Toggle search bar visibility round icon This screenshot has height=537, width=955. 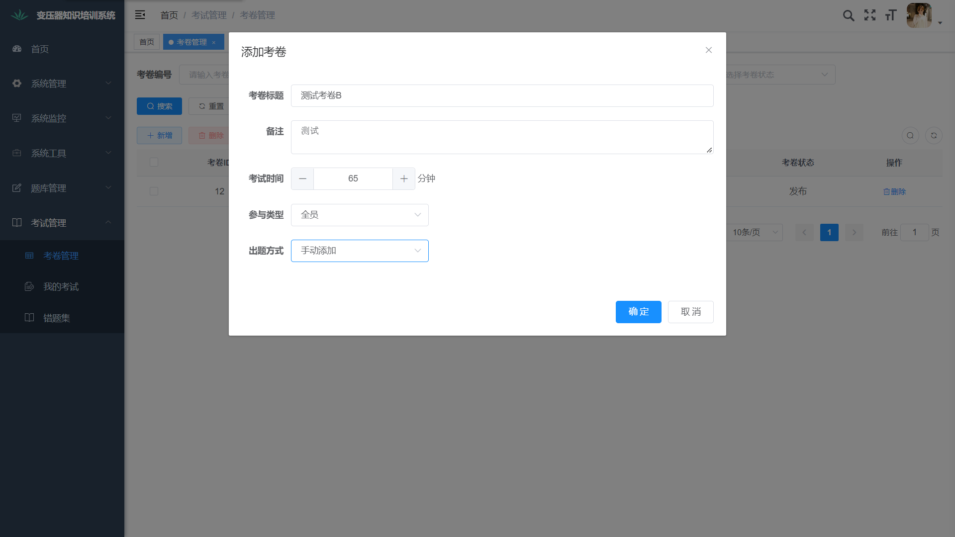click(910, 135)
